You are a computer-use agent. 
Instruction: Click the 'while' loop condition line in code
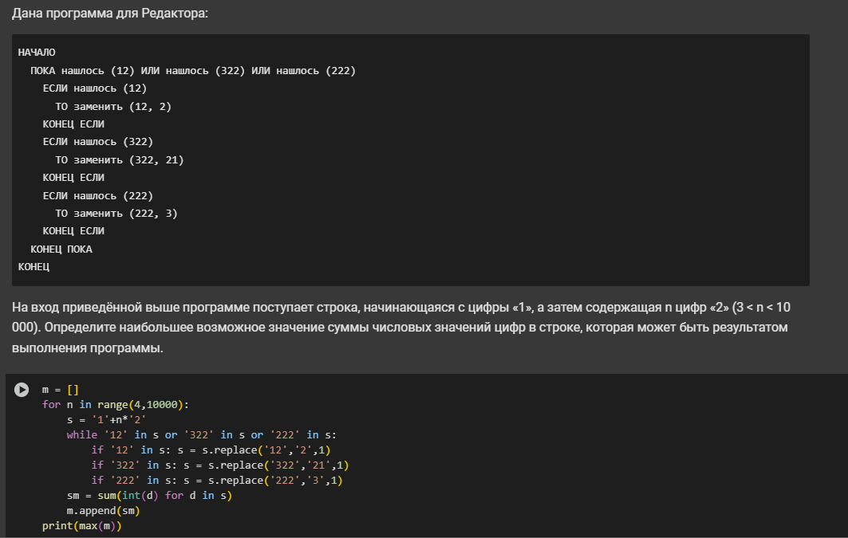click(201, 435)
